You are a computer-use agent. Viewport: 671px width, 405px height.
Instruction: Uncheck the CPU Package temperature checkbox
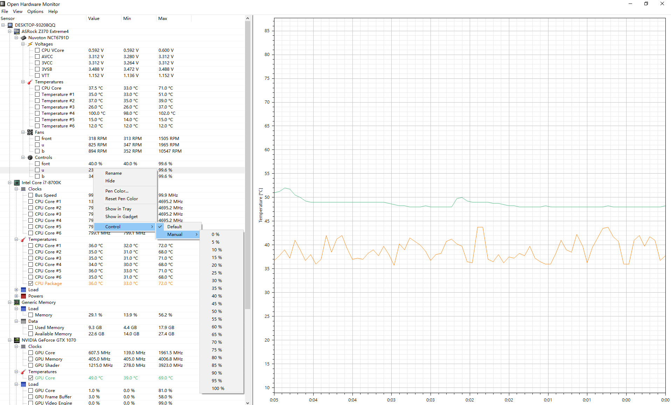(x=31, y=284)
